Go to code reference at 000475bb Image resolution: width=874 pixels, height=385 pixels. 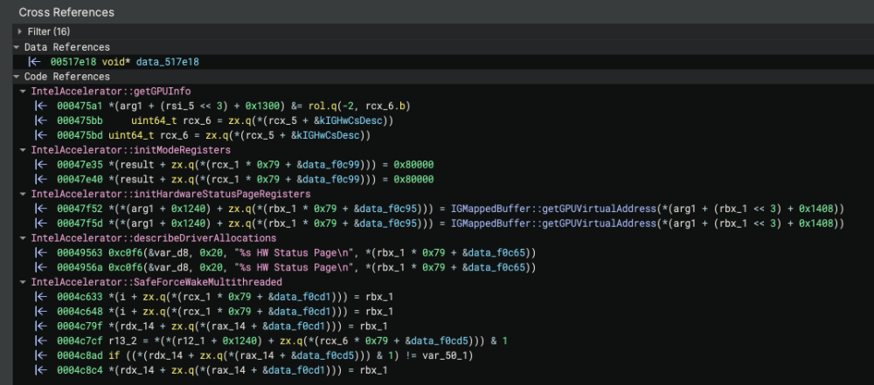[80, 120]
